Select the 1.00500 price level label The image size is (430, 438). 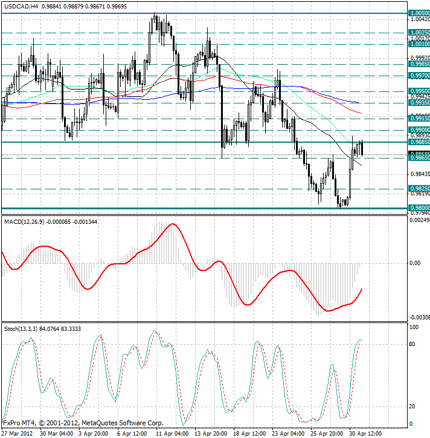click(x=419, y=13)
